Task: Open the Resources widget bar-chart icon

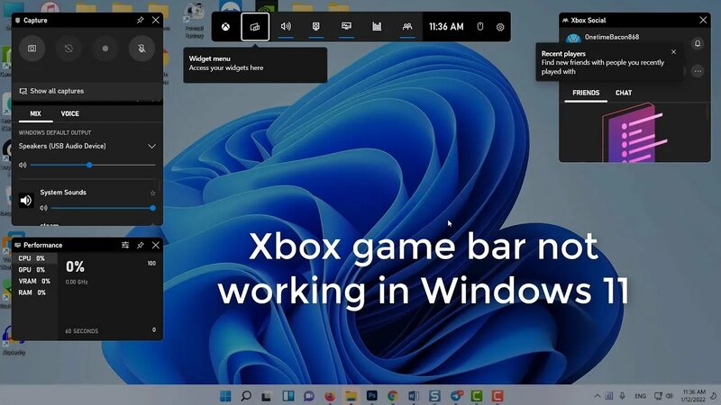Action: (377, 27)
